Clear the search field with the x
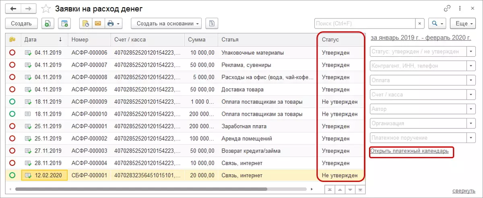 pyautogui.click(x=420, y=24)
